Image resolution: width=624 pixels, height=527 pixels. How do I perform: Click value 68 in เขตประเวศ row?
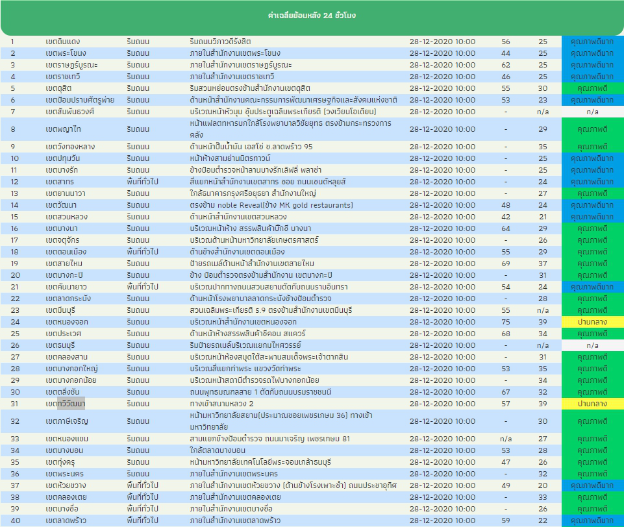coord(505,334)
